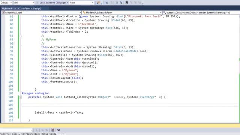Click the AutoScaleDimensions assignment on line 91
240x135 pixels.
[x=88, y=47]
